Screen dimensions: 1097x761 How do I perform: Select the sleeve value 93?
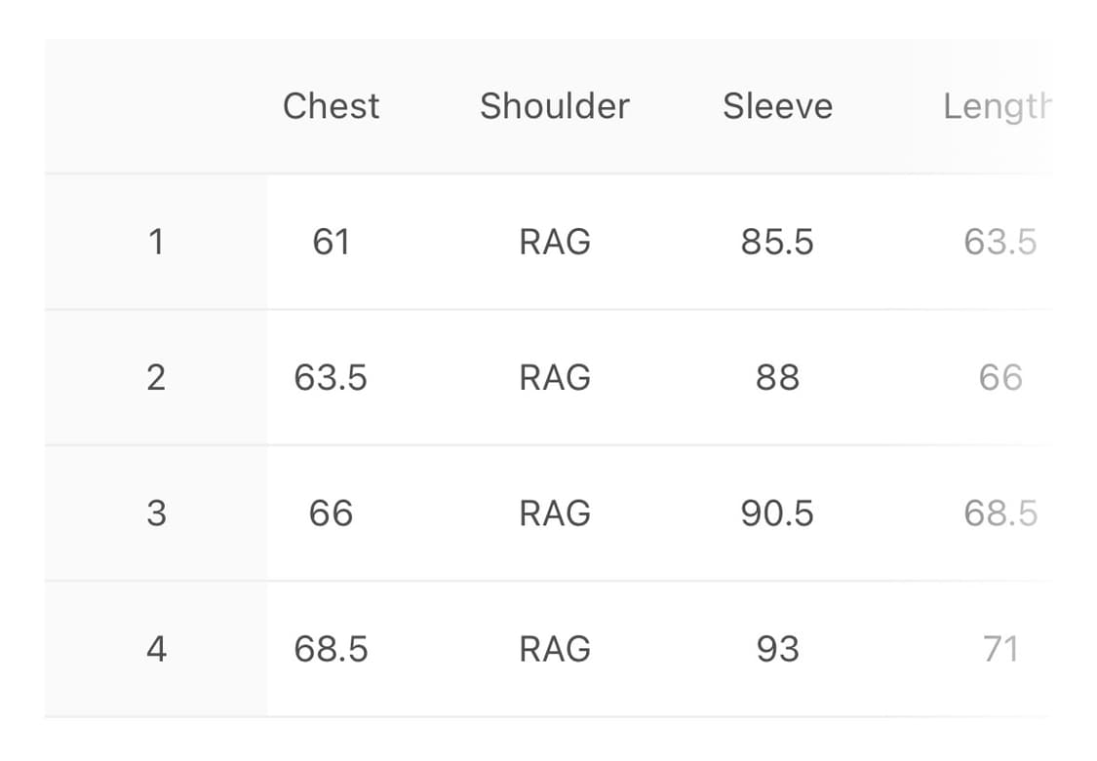(x=777, y=649)
